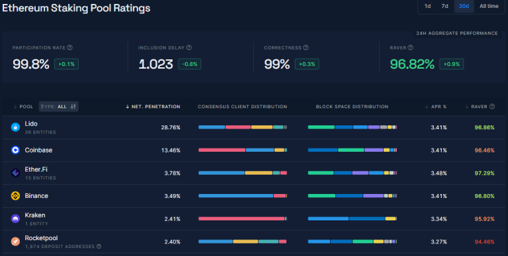The image size is (508, 256).
Task: Click the Coinbase logo icon
Action: (15, 150)
